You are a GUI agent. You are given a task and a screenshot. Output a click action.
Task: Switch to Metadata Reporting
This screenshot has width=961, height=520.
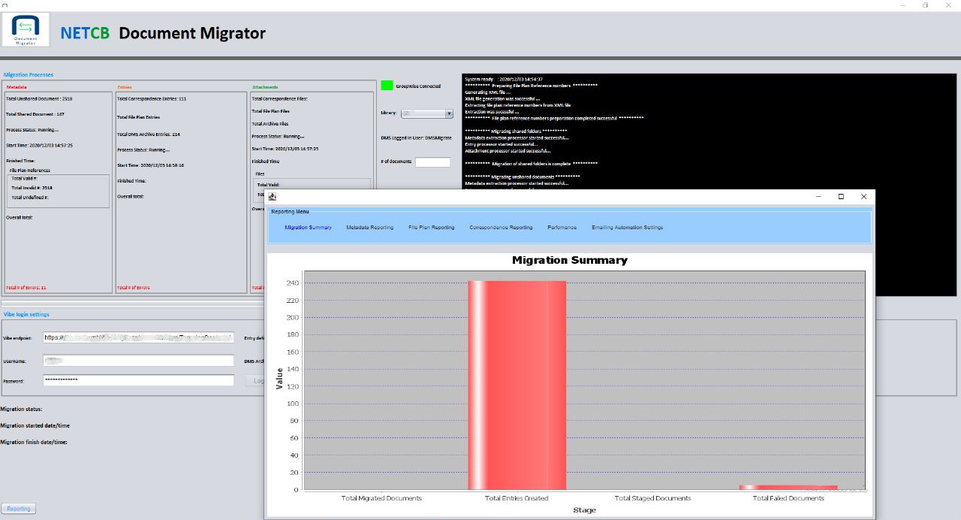pos(369,227)
